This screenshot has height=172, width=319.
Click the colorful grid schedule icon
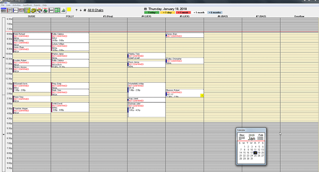[22, 10]
